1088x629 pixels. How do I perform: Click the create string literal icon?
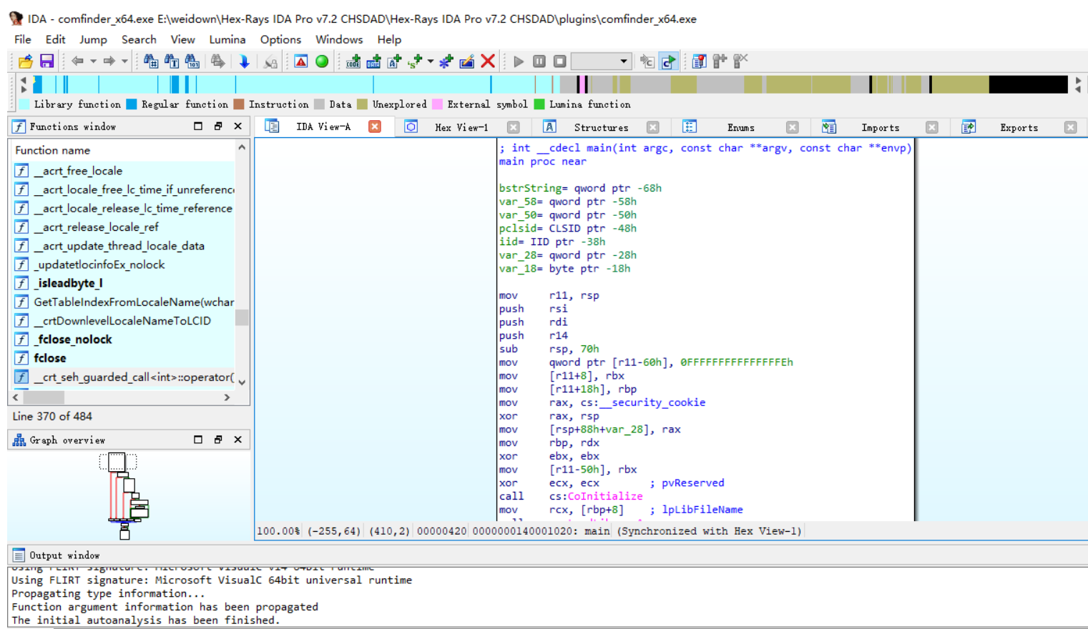coord(394,61)
